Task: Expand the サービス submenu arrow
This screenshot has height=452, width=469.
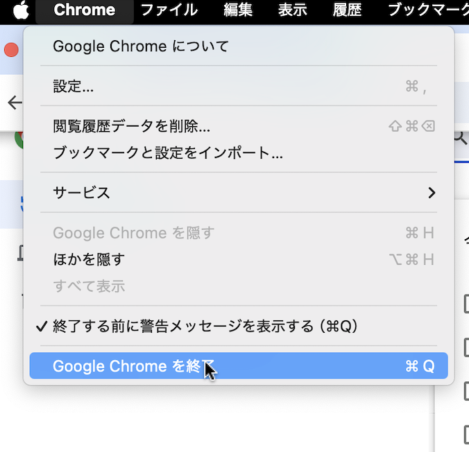Action: 432,193
